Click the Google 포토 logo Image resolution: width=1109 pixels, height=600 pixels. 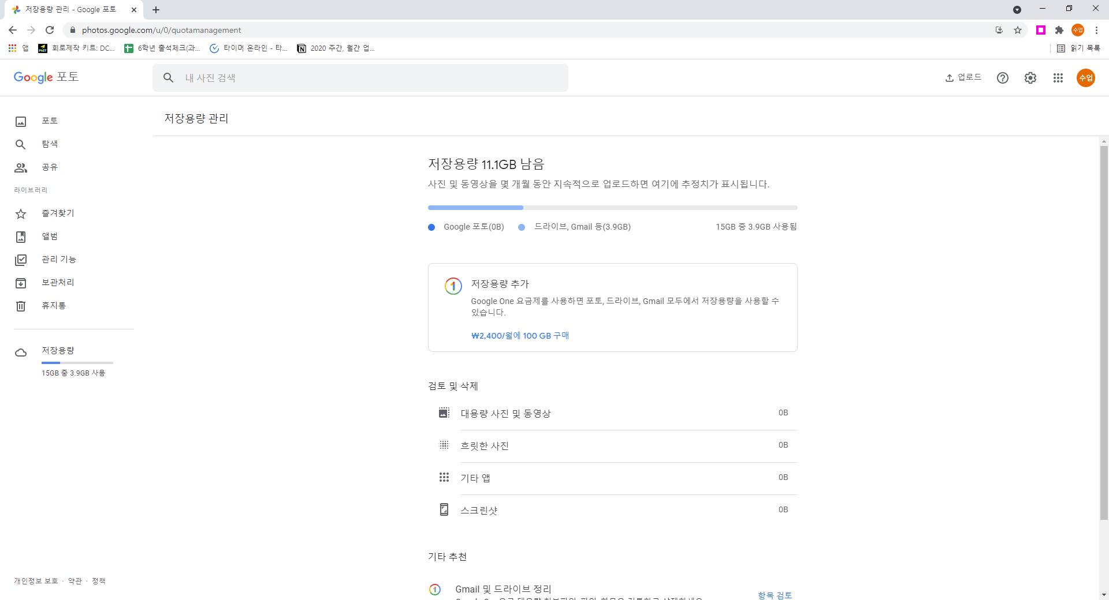(46, 77)
